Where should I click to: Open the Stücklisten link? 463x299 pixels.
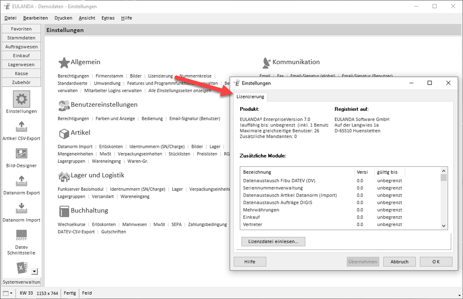(179, 154)
